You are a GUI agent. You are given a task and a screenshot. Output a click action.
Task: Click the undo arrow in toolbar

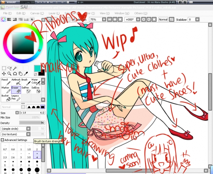(x=49, y=20)
